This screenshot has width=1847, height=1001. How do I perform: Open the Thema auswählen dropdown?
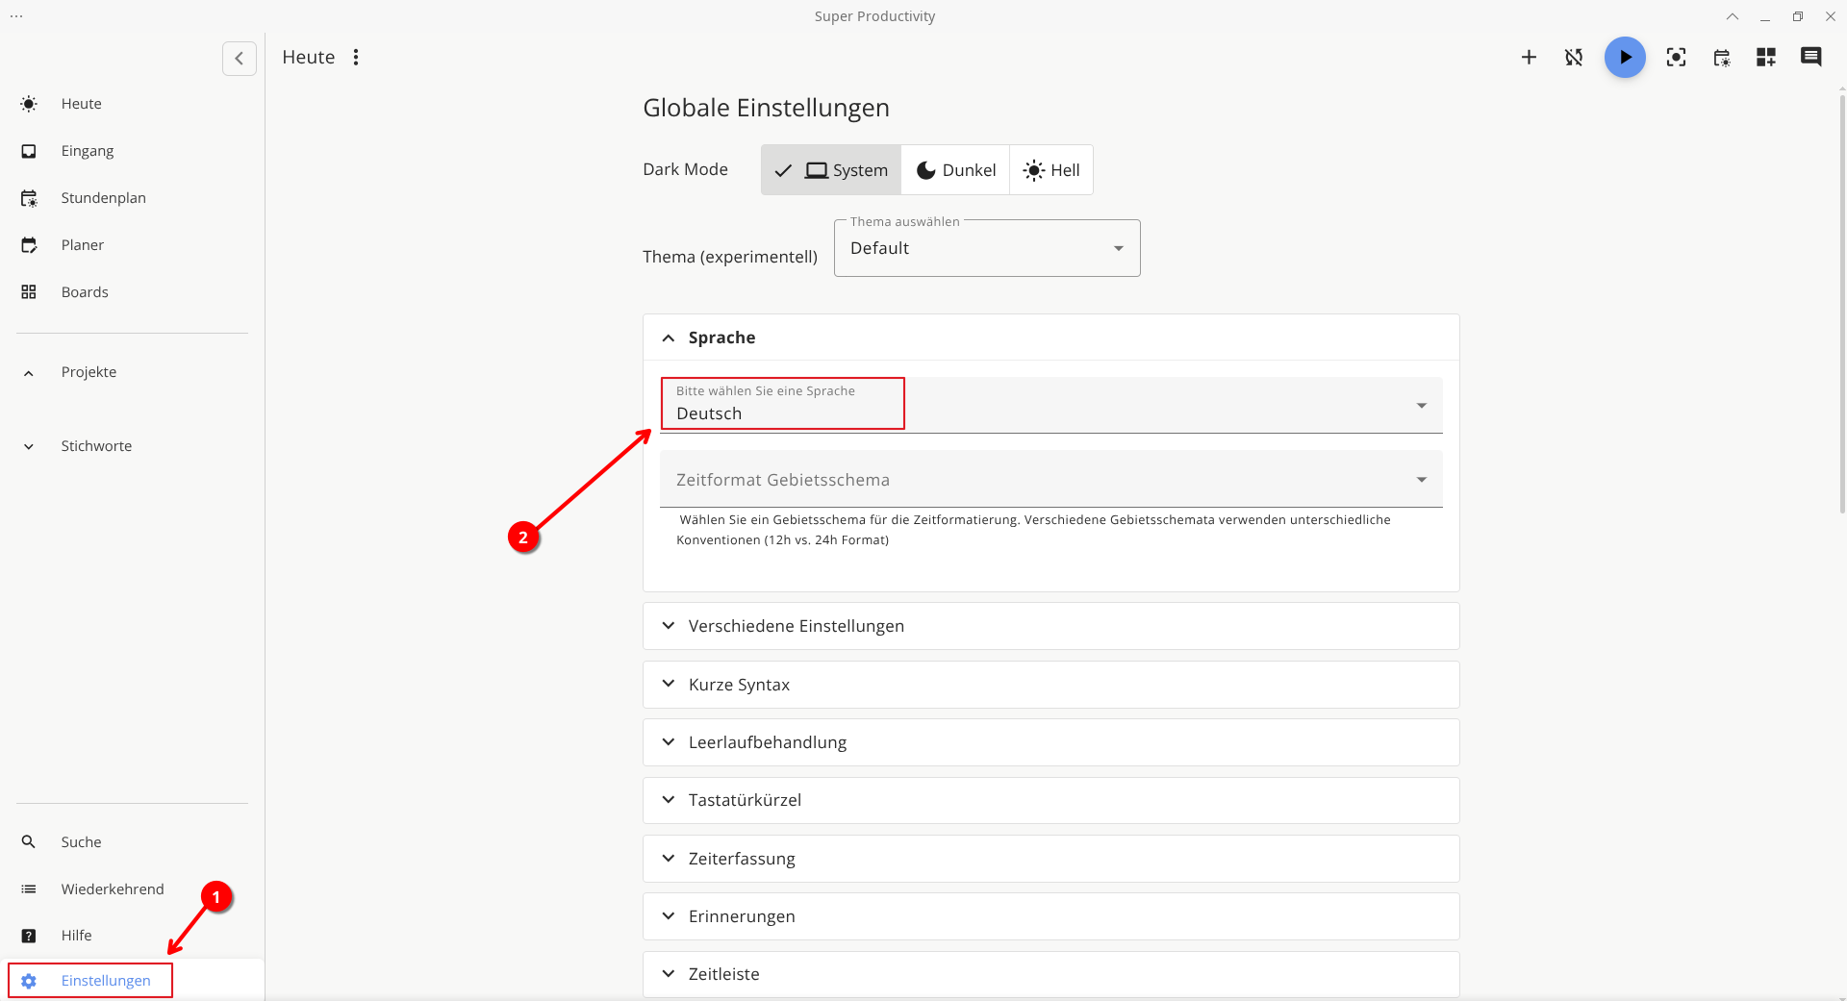(x=986, y=248)
